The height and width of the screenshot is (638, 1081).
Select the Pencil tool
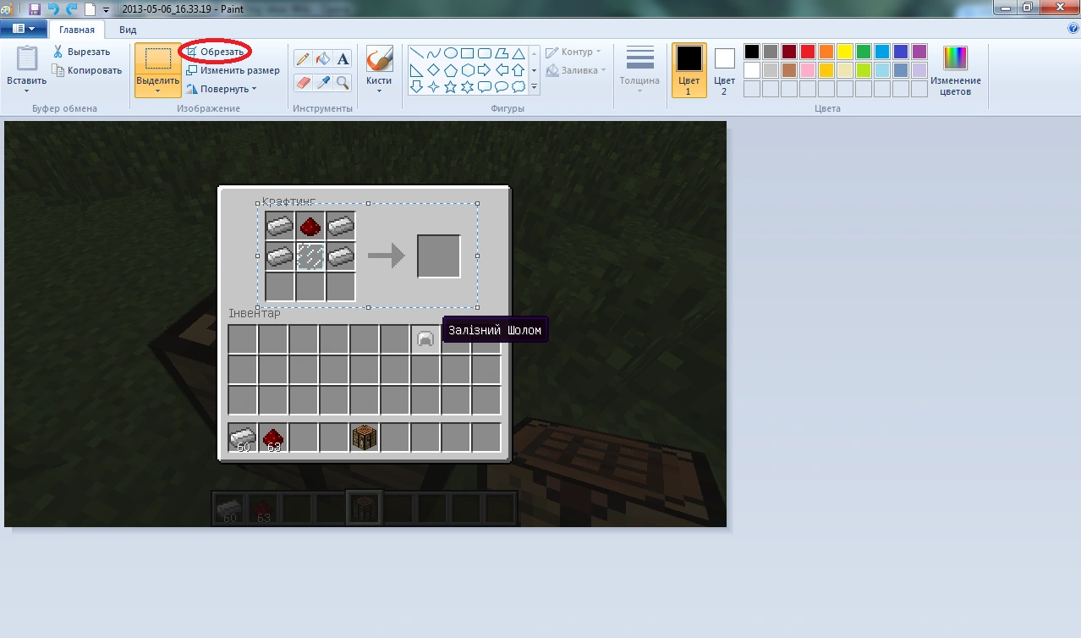click(x=303, y=58)
